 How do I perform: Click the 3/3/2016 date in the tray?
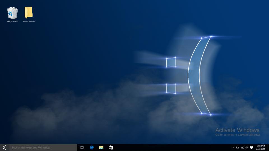(x=261, y=149)
